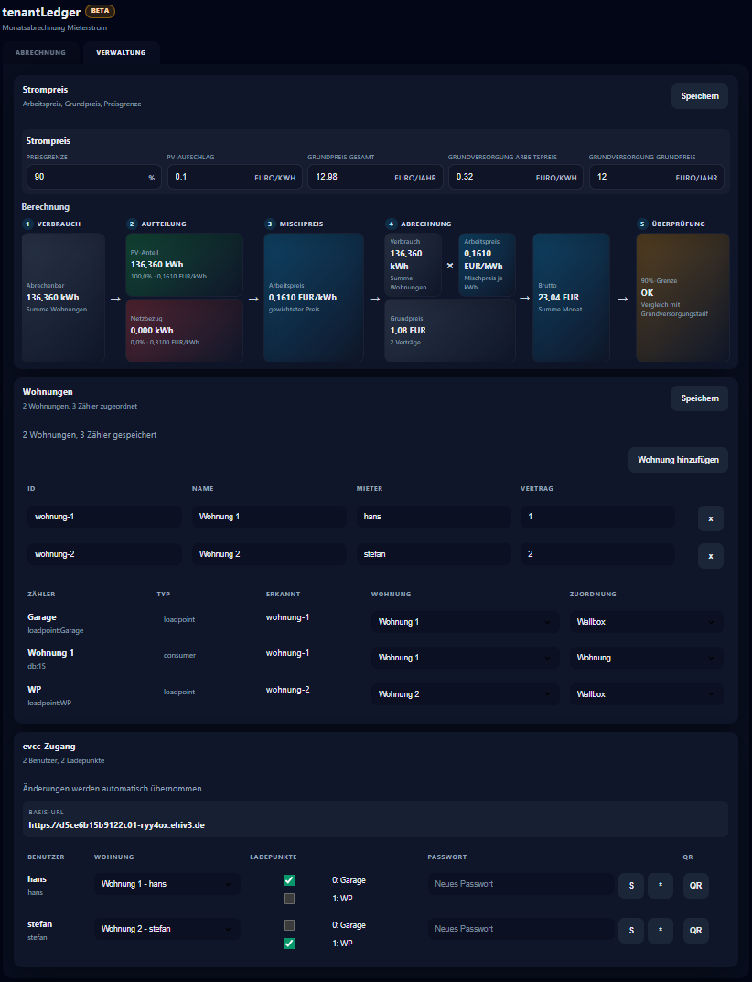Open Wohnung dropdown for user stefan

[167, 929]
